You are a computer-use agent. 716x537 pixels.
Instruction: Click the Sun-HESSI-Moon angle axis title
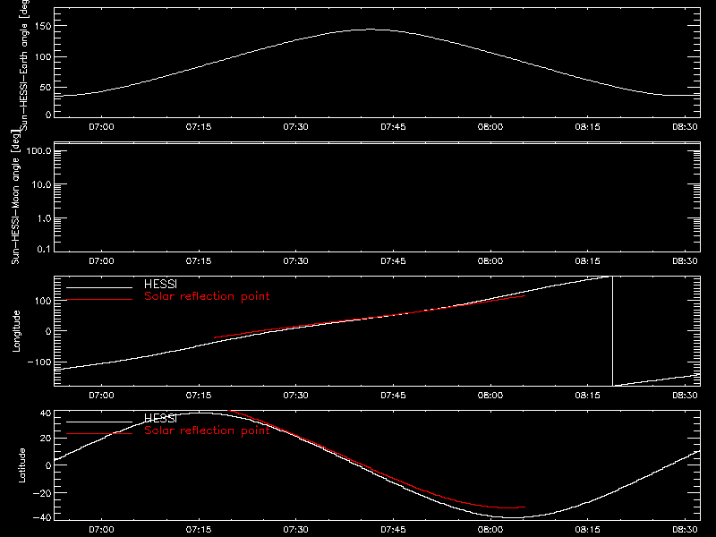pyautogui.click(x=15, y=197)
